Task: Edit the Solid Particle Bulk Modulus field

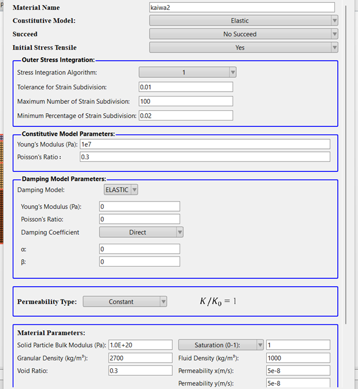Action: coord(140,345)
